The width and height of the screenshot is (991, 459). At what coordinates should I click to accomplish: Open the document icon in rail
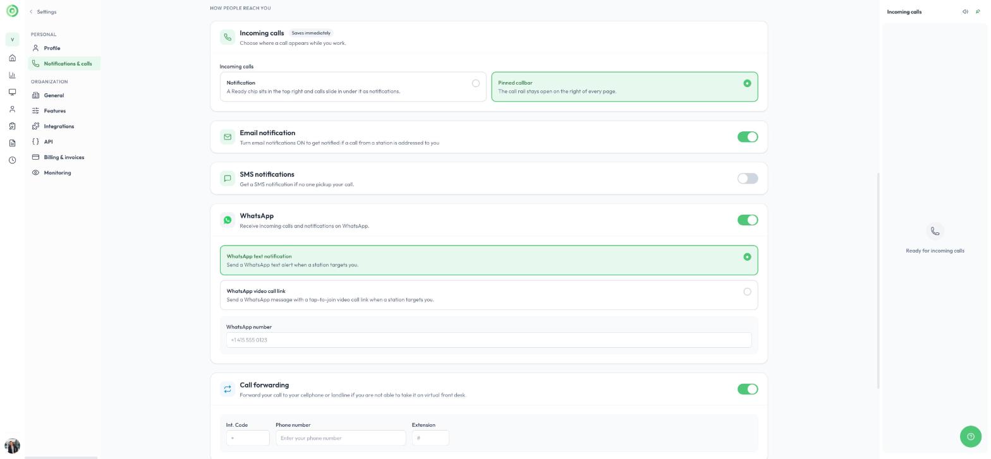pos(12,143)
